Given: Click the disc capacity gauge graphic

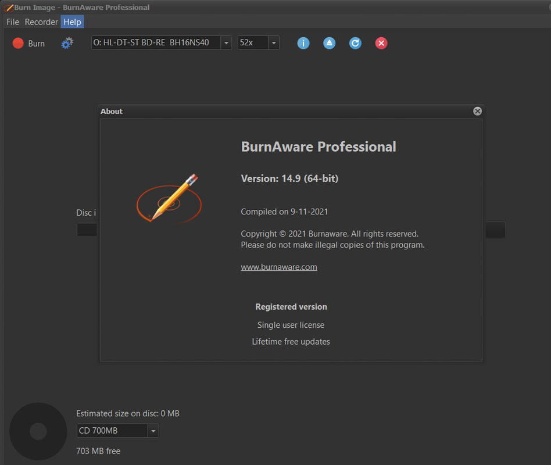Looking at the screenshot, I should click(38, 431).
